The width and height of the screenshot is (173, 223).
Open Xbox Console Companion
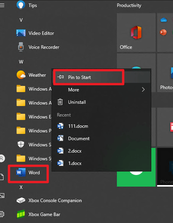tap(49, 201)
